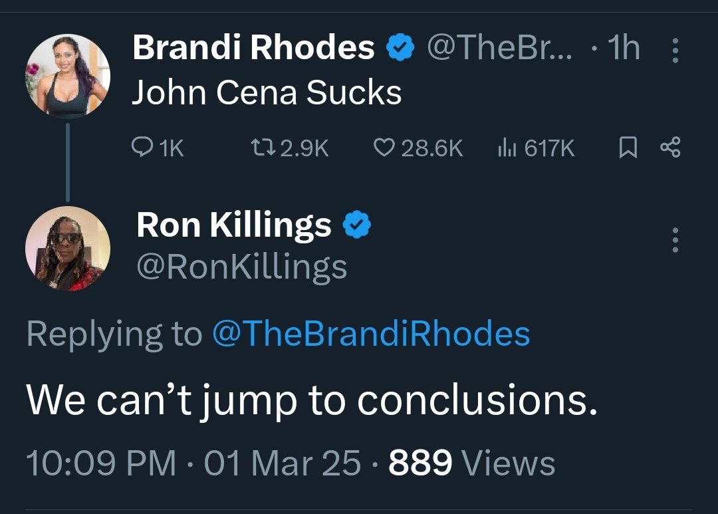Share Brandi Rhodes' tweet
This screenshot has width=718, height=514.
tap(670, 148)
